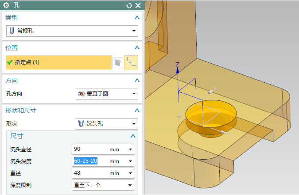Collapse the 方向 section
Viewport: 299px width, 195px height.
137,81
